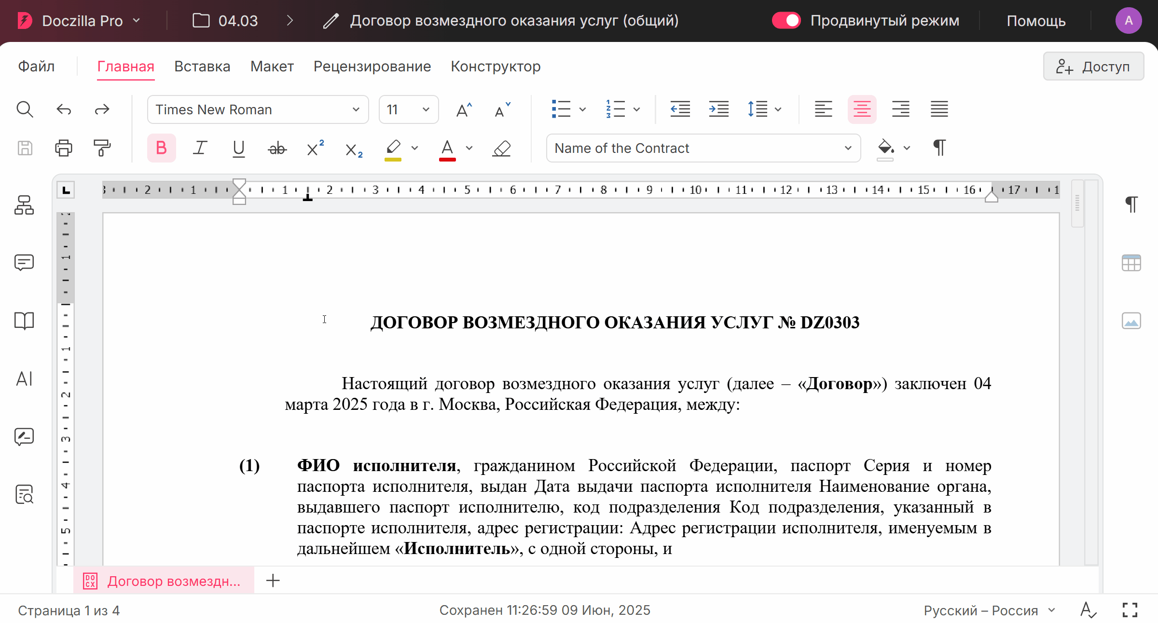Align text right

(x=901, y=109)
